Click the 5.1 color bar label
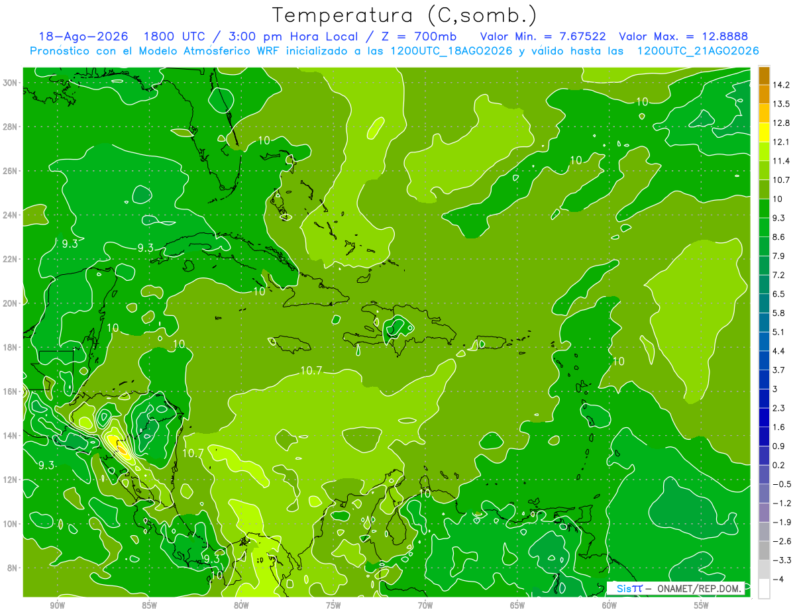Viewport: 795px width, 614px height. 779,332
